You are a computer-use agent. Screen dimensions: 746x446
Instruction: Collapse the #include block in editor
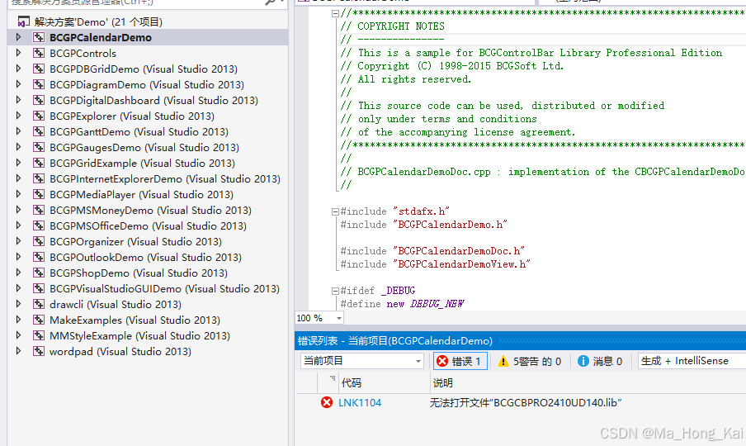coord(335,211)
